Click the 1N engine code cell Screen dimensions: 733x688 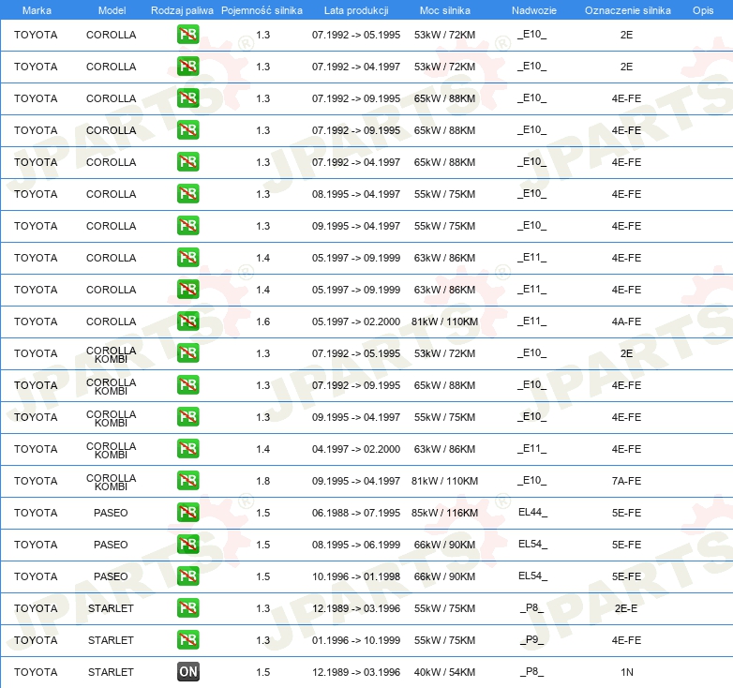click(x=626, y=672)
